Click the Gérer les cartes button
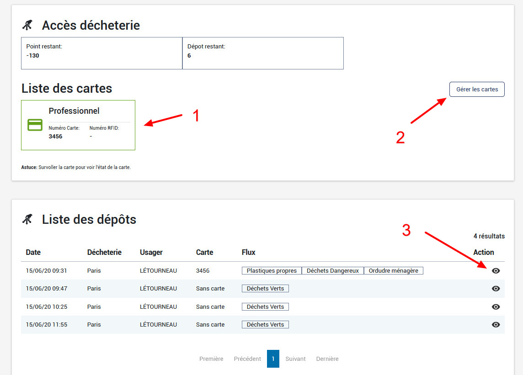 [x=477, y=89]
